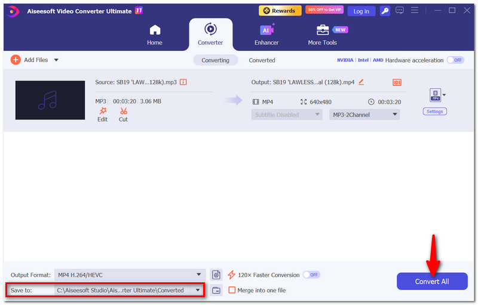Open the feedback chat icon
This screenshot has height=305, width=478.
(x=399, y=11)
